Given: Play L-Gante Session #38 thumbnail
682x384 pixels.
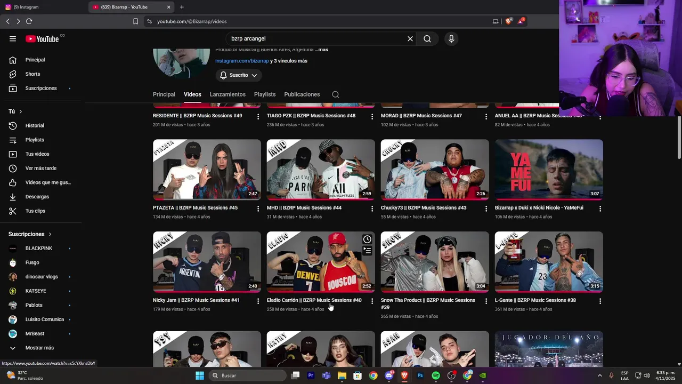Looking at the screenshot, I should coord(549,262).
